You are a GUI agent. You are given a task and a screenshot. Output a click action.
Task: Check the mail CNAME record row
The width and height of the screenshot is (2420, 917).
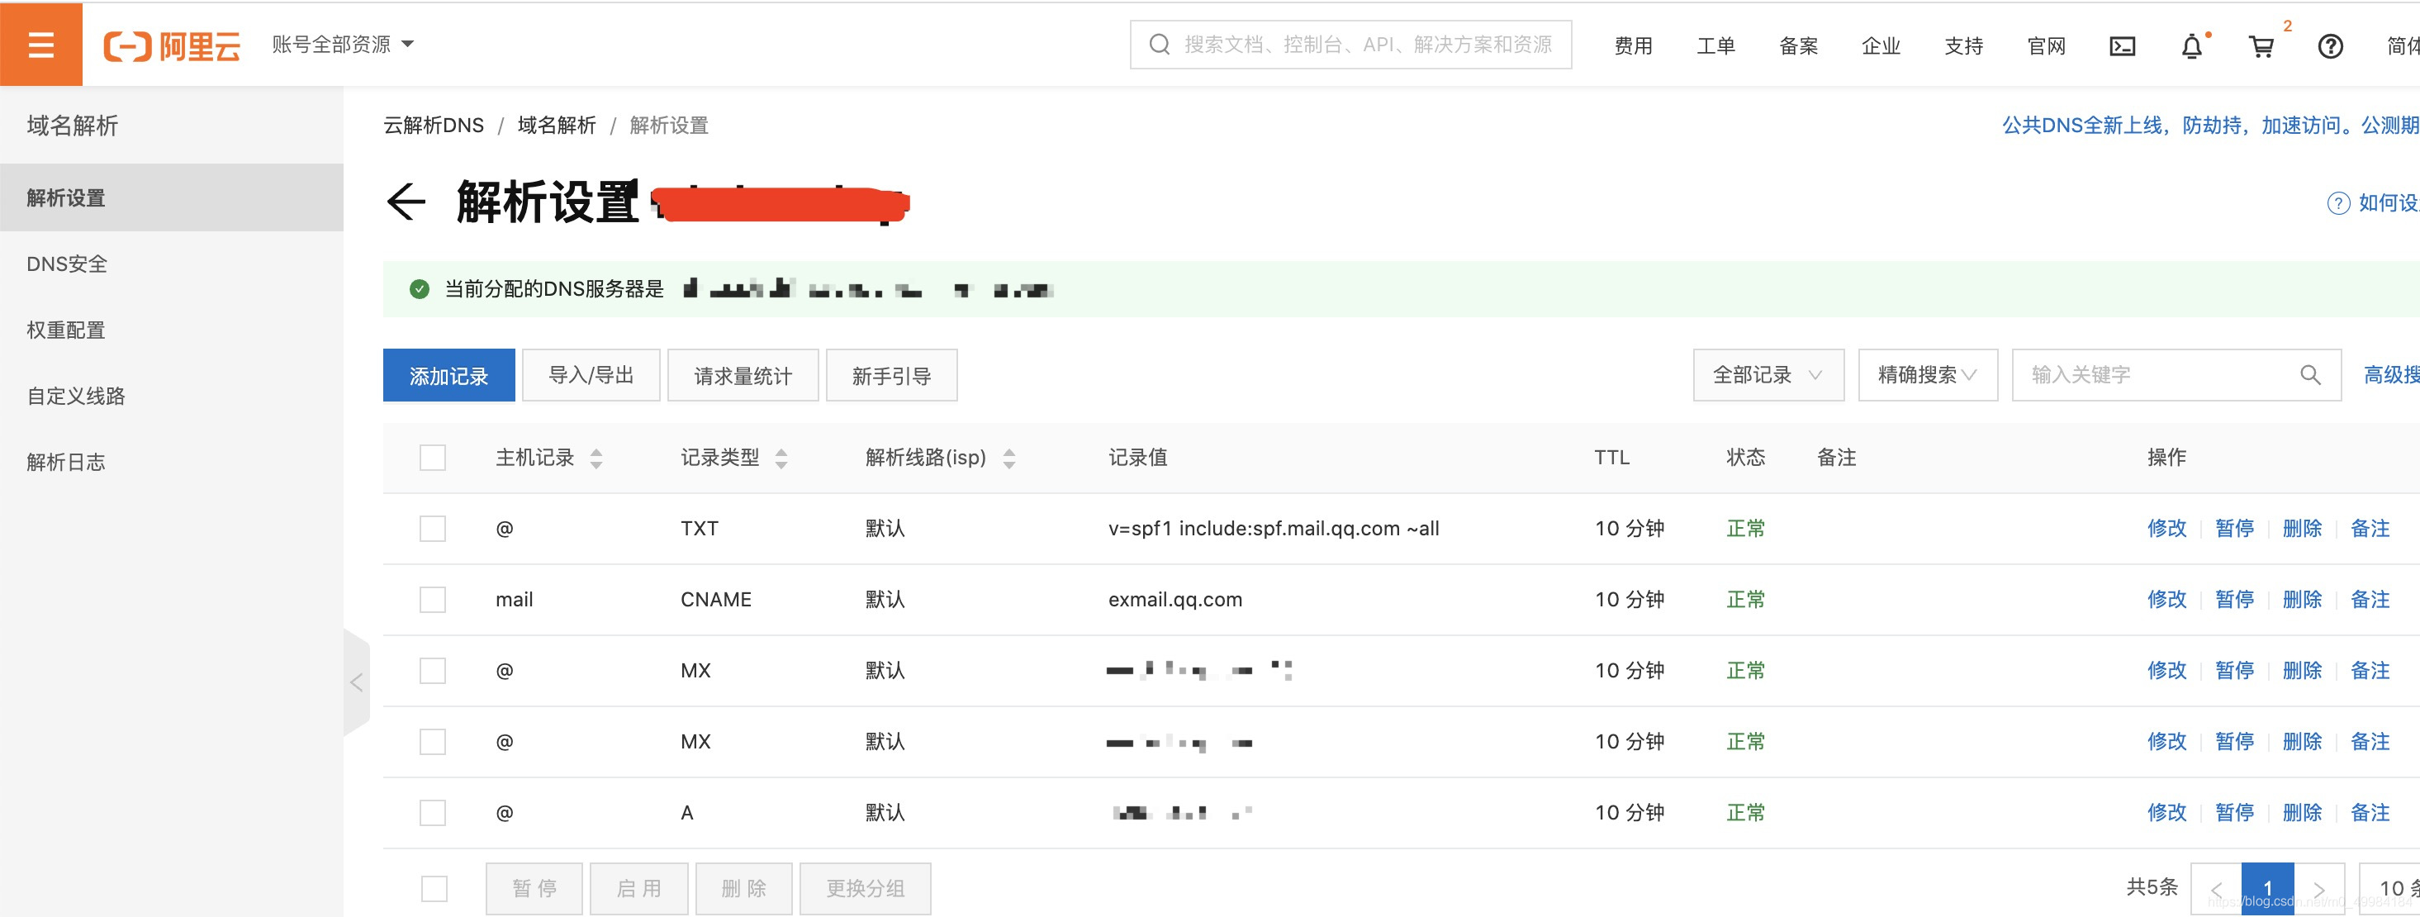[432, 600]
